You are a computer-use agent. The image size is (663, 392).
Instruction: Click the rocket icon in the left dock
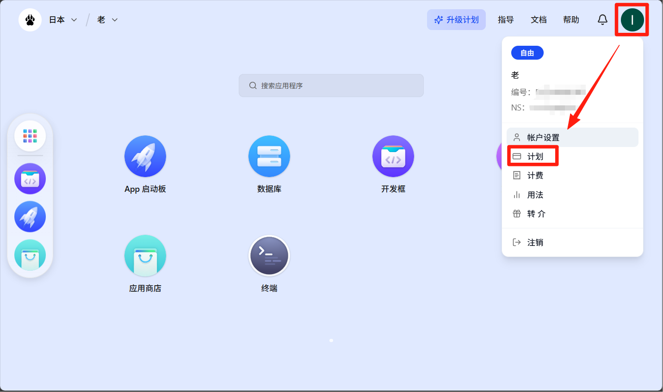(x=30, y=217)
